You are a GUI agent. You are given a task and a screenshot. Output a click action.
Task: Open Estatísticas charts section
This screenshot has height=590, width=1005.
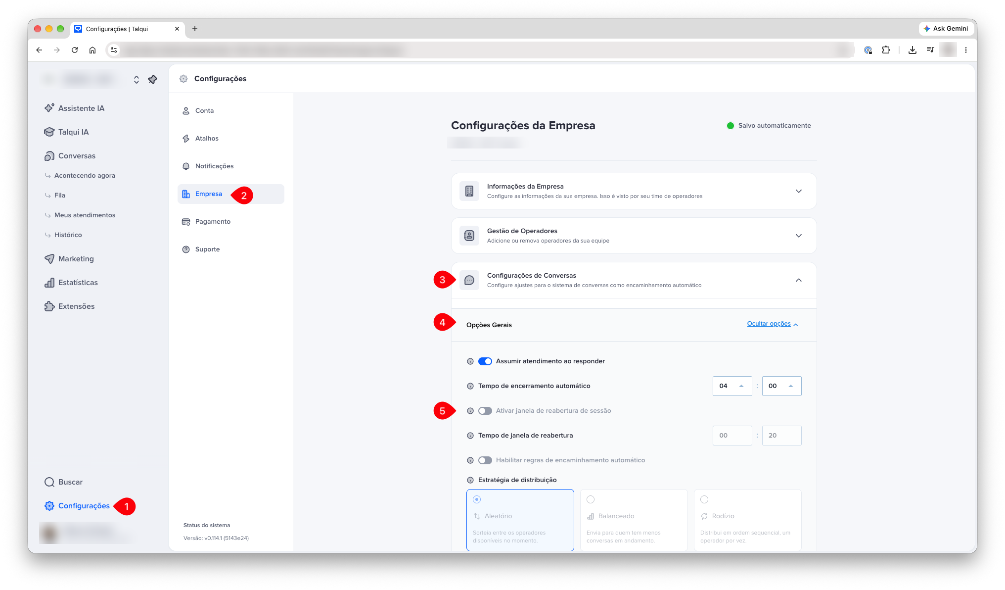71,282
